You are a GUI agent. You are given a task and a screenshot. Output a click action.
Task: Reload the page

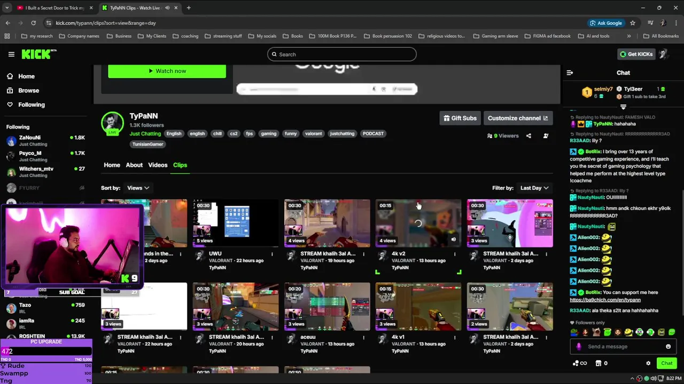point(33,23)
